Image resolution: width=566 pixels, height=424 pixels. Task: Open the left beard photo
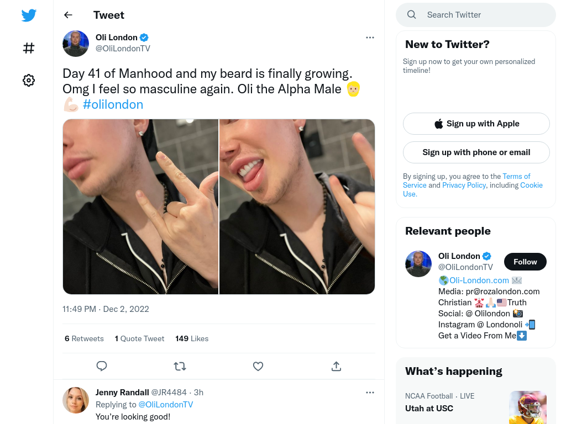click(140, 206)
